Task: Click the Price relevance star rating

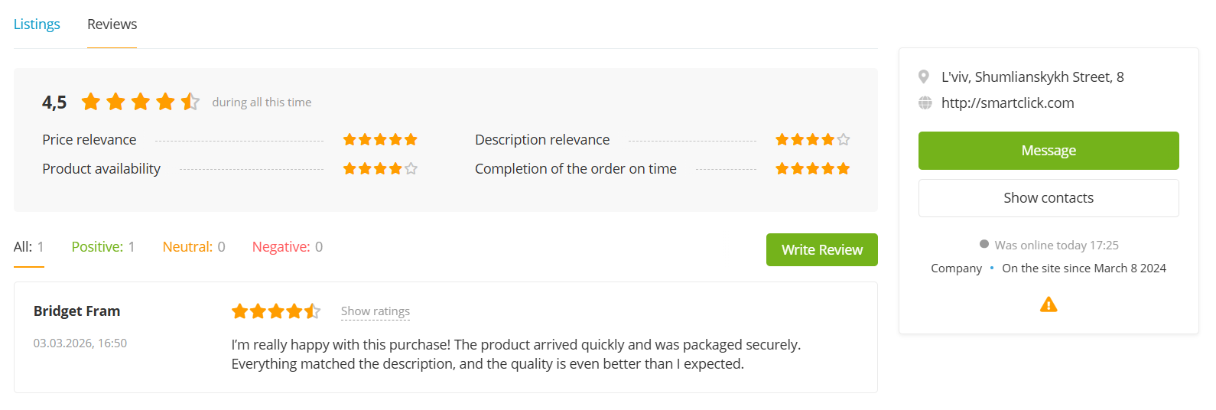Action: [x=380, y=139]
